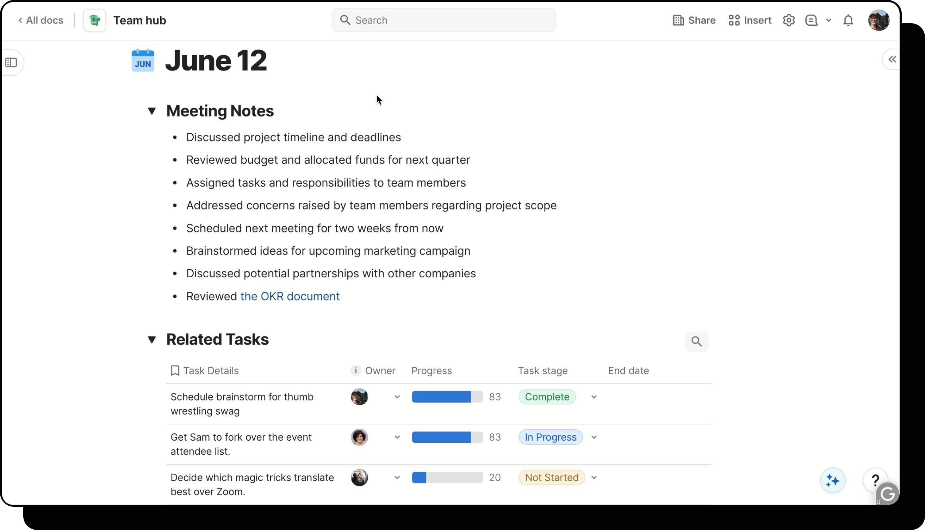Click the Team hub doc icon
Screen dimensions: 925x530
coord(95,20)
